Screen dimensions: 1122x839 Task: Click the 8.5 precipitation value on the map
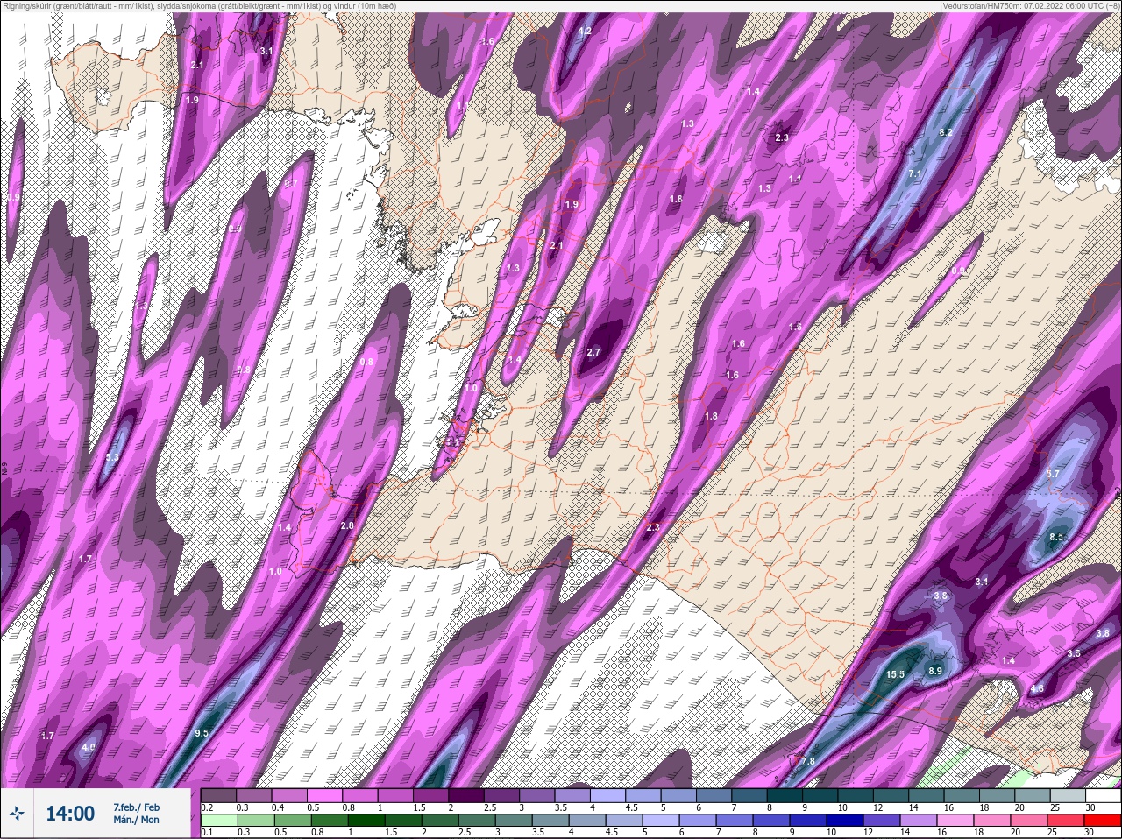pyautogui.click(x=1056, y=537)
